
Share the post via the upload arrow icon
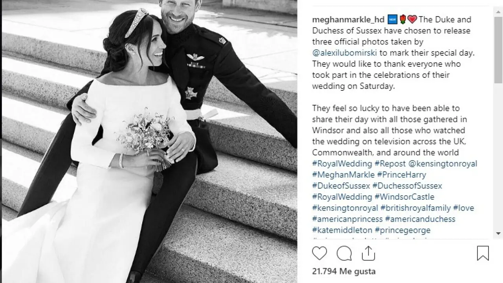pos(369,253)
